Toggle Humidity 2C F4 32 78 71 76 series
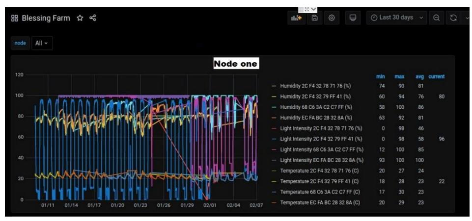Image resolution: width=472 pixels, height=221 pixels. (x=315, y=86)
